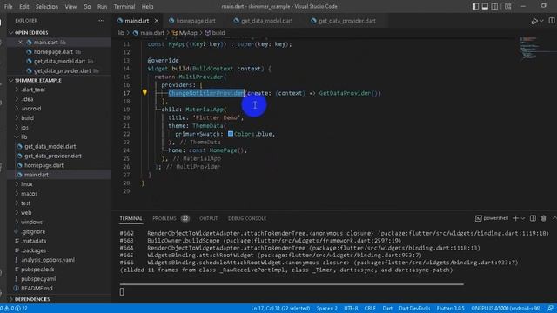The image size is (557, 313).
Task: Toggle primary sidebar layout icon
Action: pyautogui.click(x=475, y=6)
